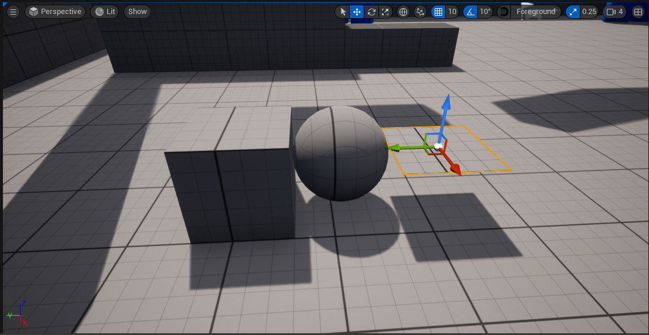The width and height of the screenshot is (649, 335).
Task: Open the Show flags menu
Action: [138, 12]
